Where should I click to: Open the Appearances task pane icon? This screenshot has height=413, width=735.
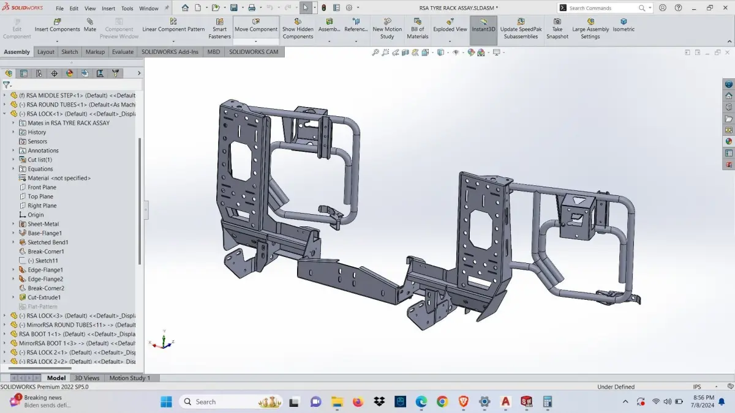(x=728, y=141)
